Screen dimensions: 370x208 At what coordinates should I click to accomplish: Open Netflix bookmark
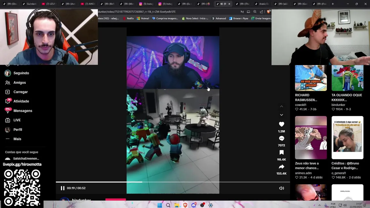(128, 18)
